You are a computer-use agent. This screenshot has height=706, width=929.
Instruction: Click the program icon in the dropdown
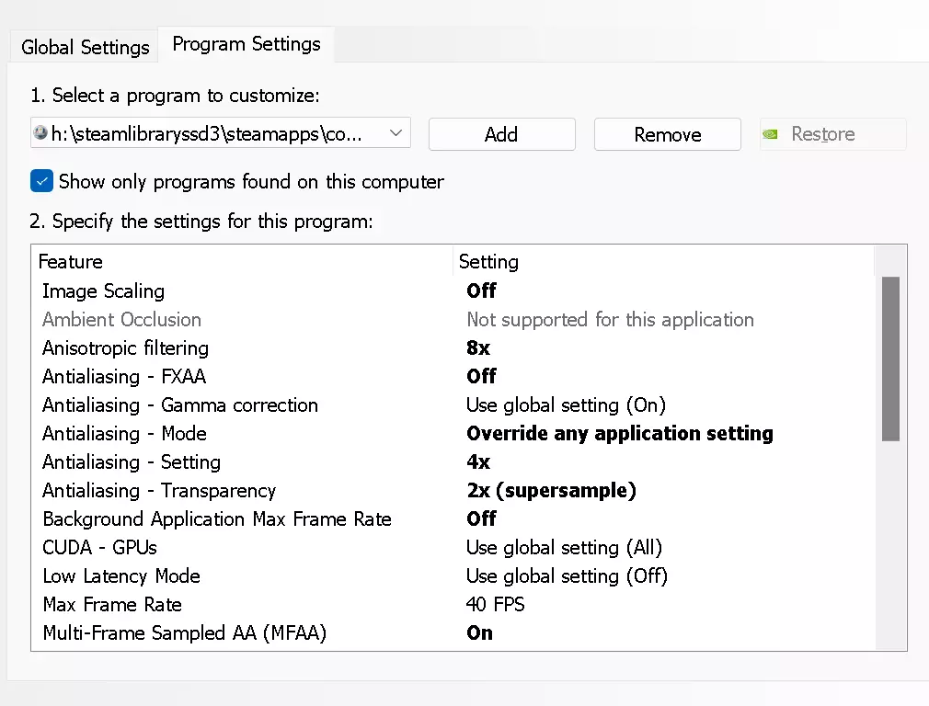(x=40, y=133)
